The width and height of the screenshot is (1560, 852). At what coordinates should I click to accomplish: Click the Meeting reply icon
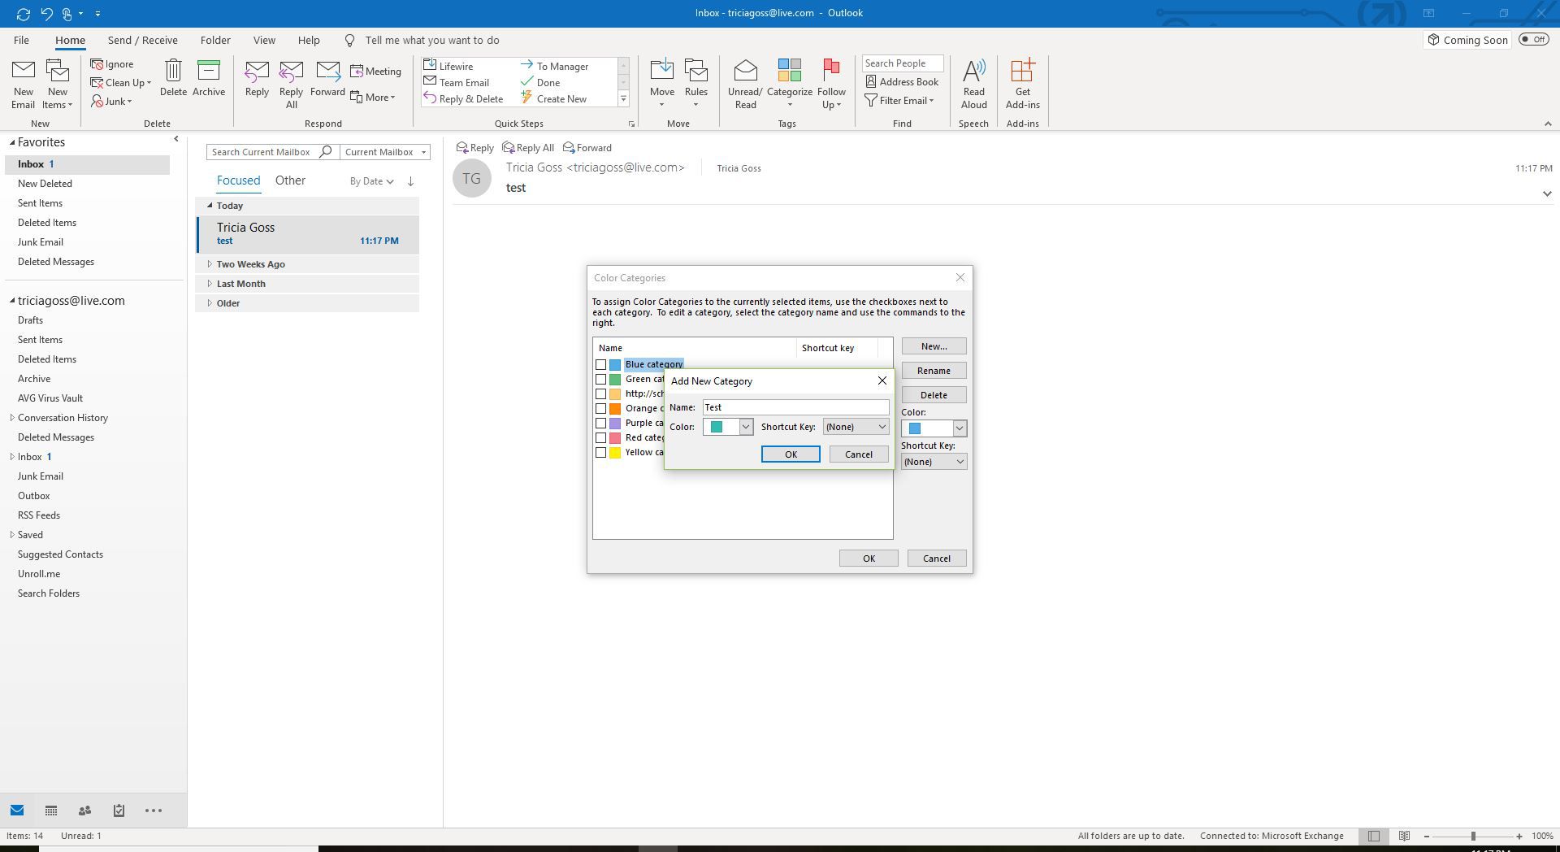pyautogui.click(x=357, y=72)
